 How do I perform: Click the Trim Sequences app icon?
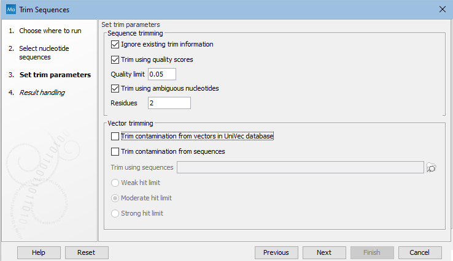(x=10, y=10)
